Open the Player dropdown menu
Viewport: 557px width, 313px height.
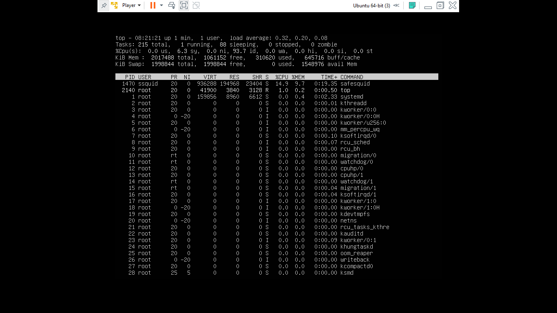pyautogui.click(x=131, y=6)
